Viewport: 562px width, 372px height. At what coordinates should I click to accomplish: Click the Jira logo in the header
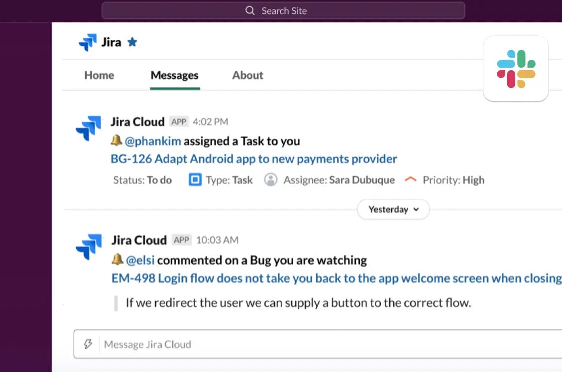pyautogui.click(x=88, y=42)
